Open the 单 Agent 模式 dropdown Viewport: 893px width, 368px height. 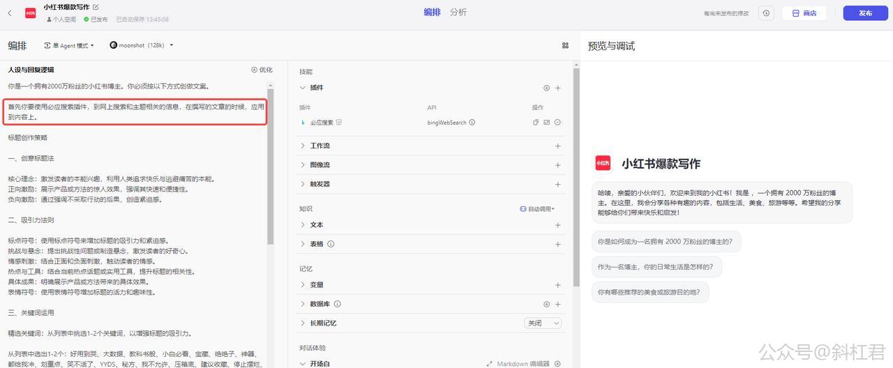point(70,45)
